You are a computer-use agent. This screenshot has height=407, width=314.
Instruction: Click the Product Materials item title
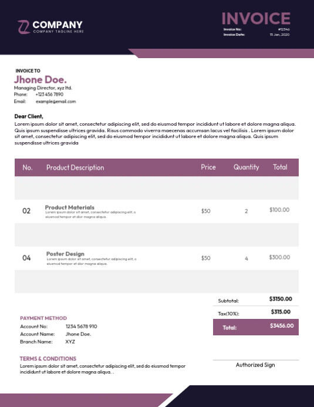click(70, 207)
